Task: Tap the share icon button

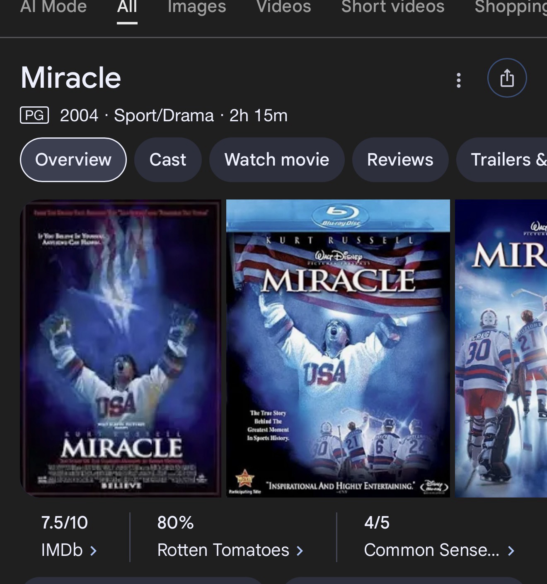Action: [x=507, y=78]
